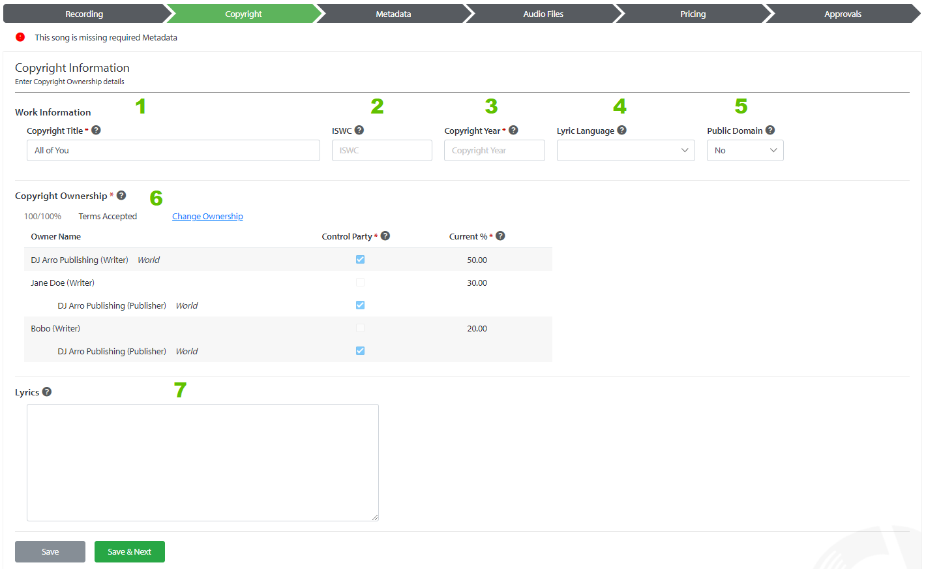Click the Jane Doe (Writer) owner name
This screenshot has height=569, width=926.
(x=63, y=283)
